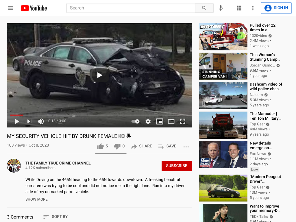Click the SHARE button
Viewport: 296px width, 222px height.
[x=142, y=146]
